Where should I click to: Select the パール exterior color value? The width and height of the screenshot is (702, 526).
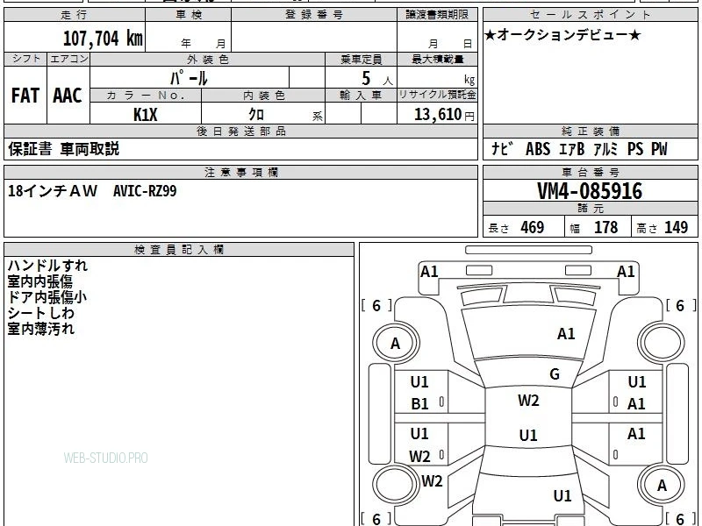(189, 78)
